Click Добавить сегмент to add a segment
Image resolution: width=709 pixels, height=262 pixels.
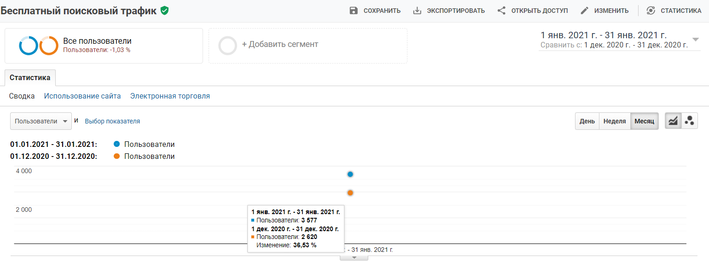pos(280,45)
